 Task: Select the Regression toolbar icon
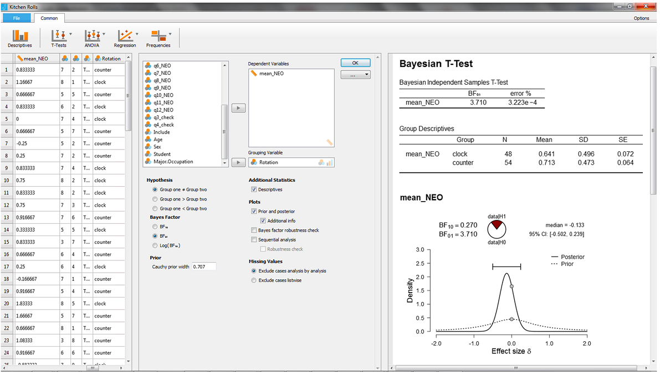point(125,38)
